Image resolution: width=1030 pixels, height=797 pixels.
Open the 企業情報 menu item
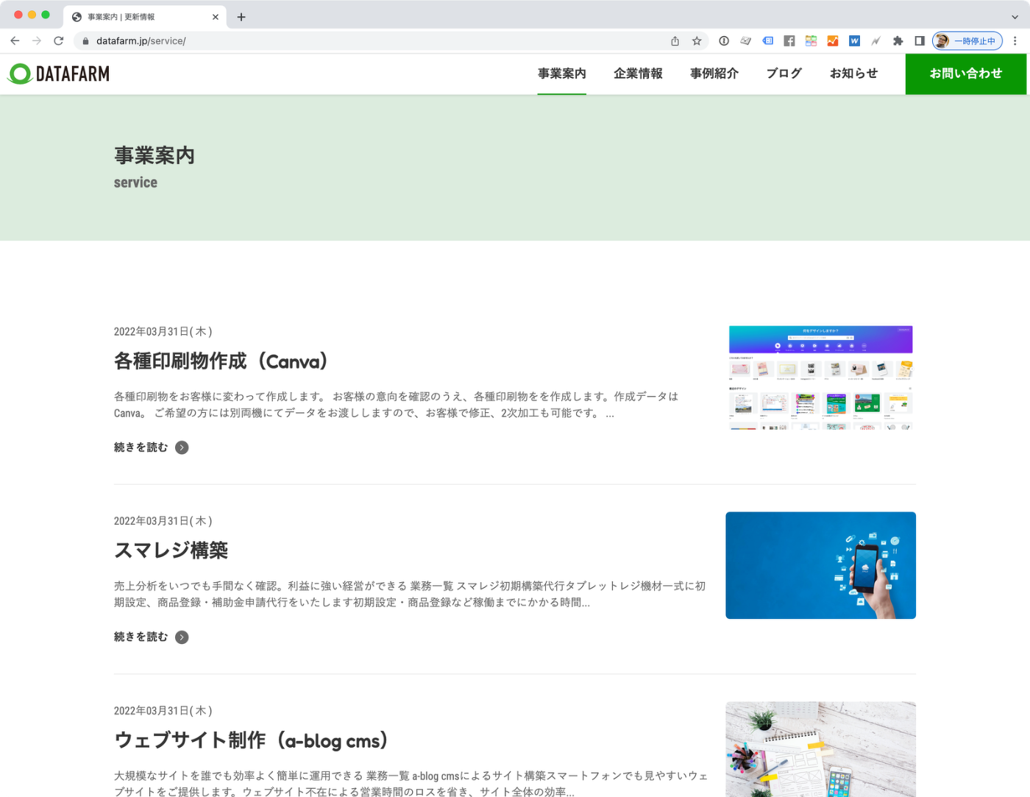(638, 74)
